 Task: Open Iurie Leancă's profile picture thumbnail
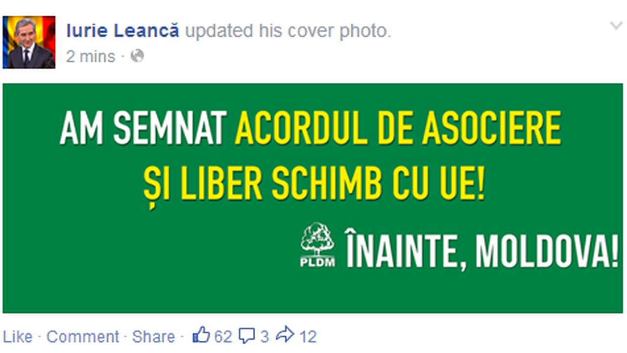point(29,42)
